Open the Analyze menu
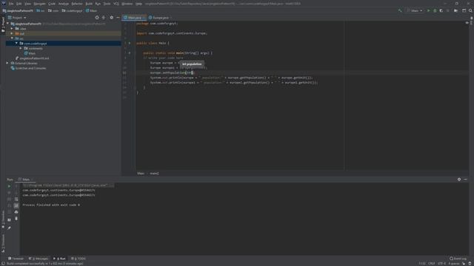 [64, 4]
